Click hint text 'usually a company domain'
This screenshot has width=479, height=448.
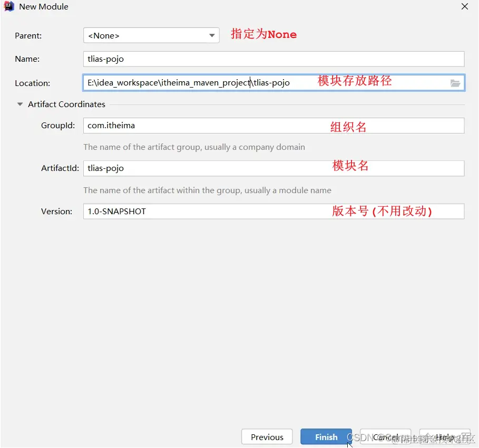(255, 147)
